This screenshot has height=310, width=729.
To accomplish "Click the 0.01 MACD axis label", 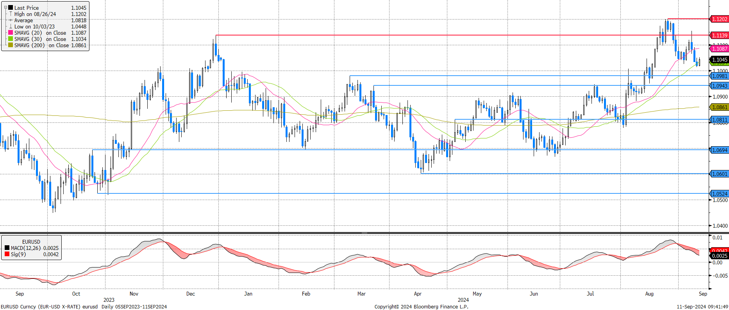I will 717,237.
